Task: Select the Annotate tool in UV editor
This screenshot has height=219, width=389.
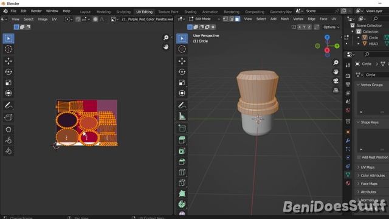Action: pos(9,105)
